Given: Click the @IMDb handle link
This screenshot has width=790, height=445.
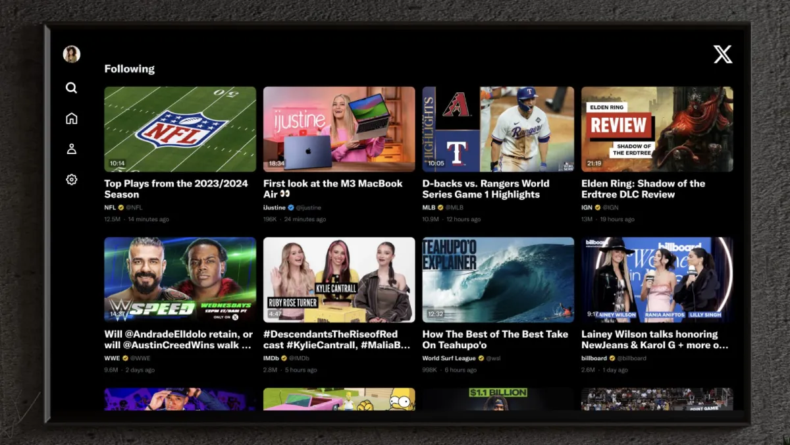Looking at the screenshot, I should pos(299,359).
